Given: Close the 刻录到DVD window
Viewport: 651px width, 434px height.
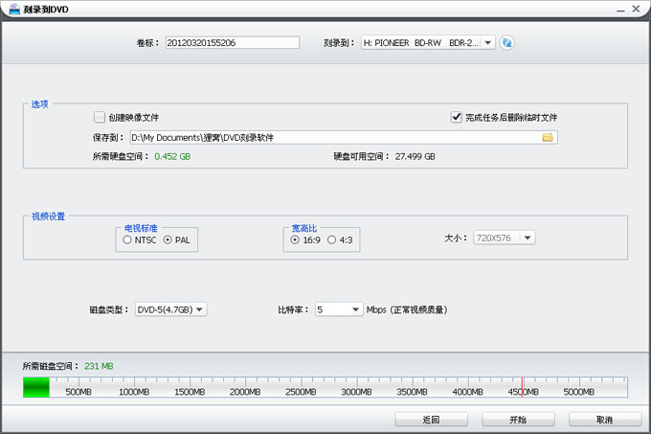Looking at the screenshot, I should pyautogui.click(x=636, y=9).
